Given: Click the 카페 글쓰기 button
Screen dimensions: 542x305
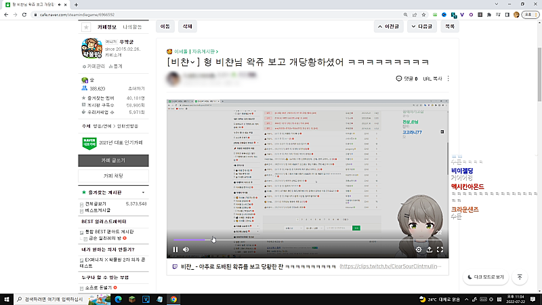Looking at the screenshot, I should pos(113,161).
